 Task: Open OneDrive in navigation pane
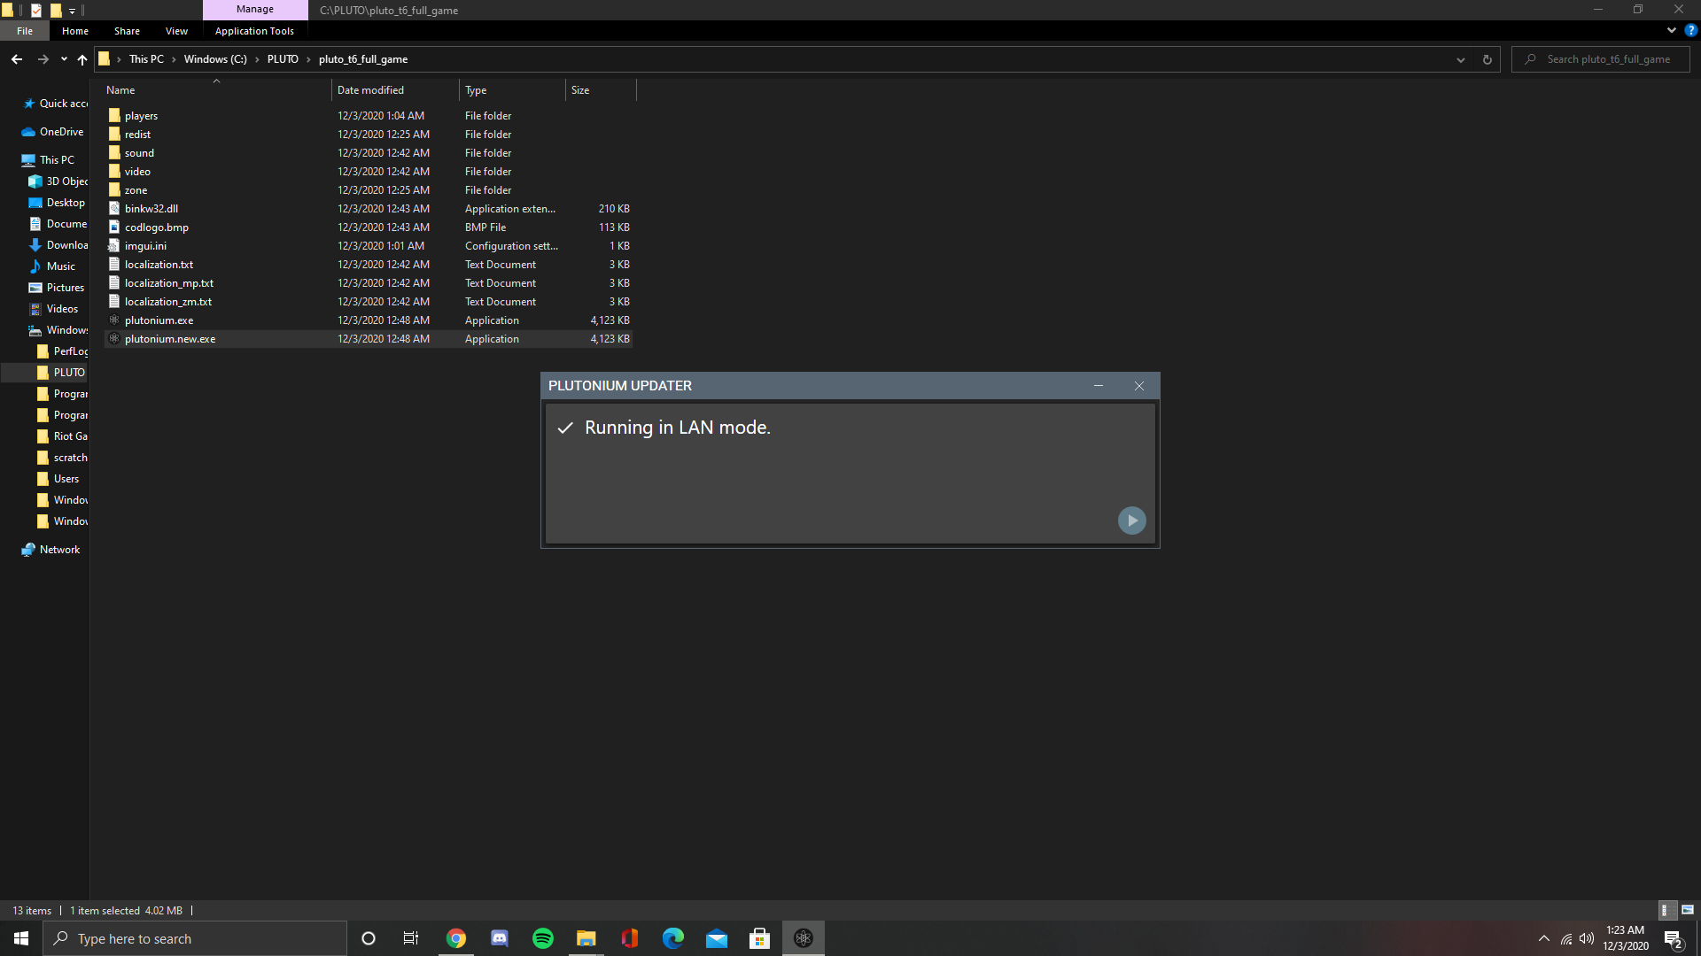click(x=53, y=132)
